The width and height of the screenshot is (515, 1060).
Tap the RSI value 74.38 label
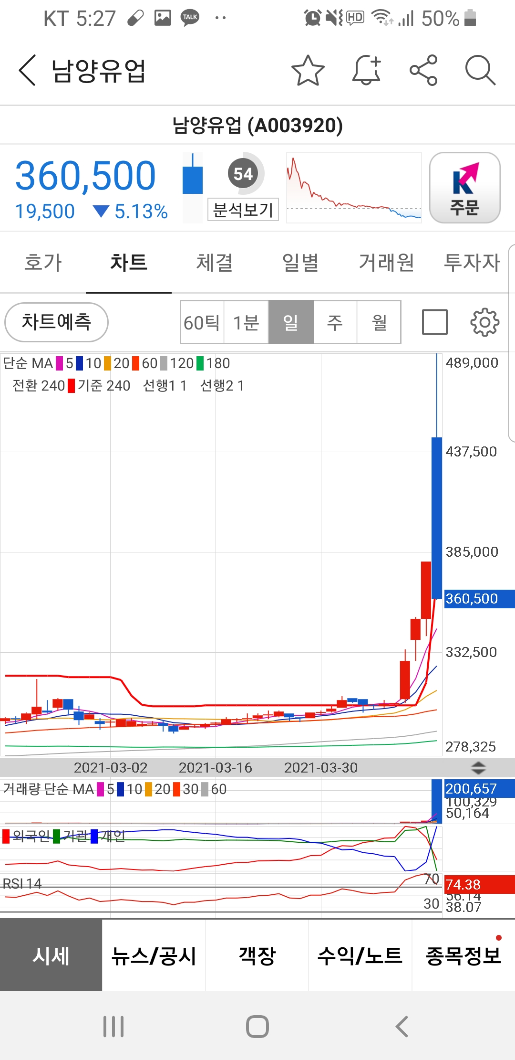[479, 885]
